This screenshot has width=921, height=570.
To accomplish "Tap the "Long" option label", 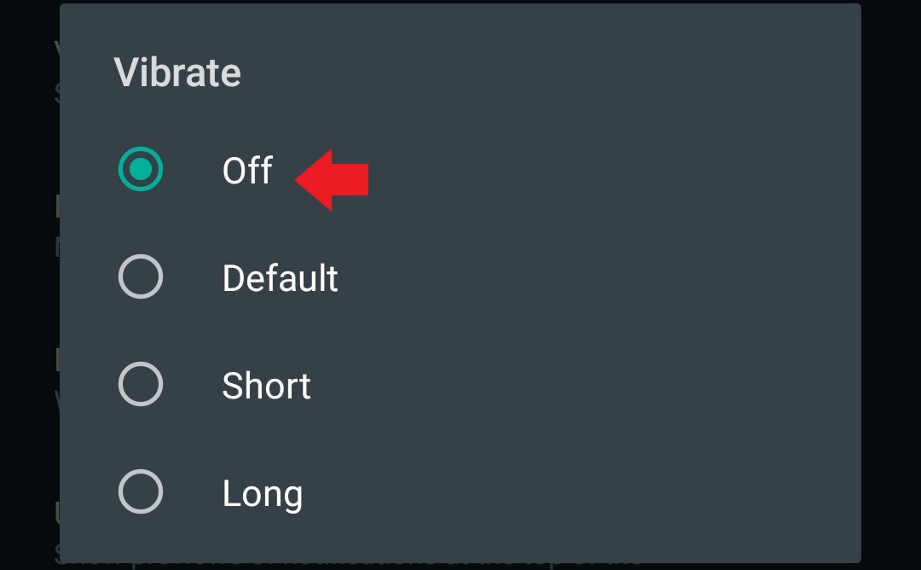I will pyautogui.click(x=262, y=494).
